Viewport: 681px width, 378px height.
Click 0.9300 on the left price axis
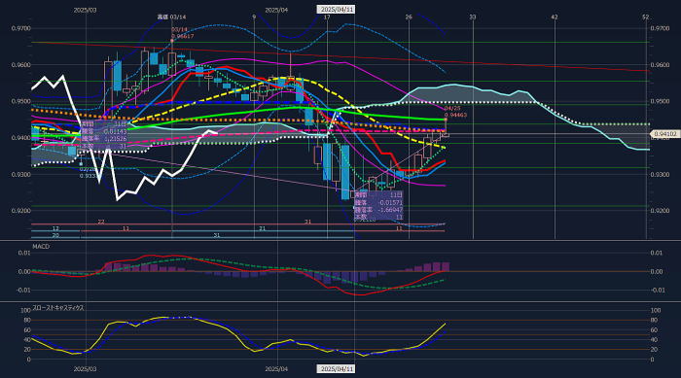click(x=20, y=174)
